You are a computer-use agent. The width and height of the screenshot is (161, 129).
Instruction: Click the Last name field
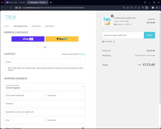click(x=66, y=95)
